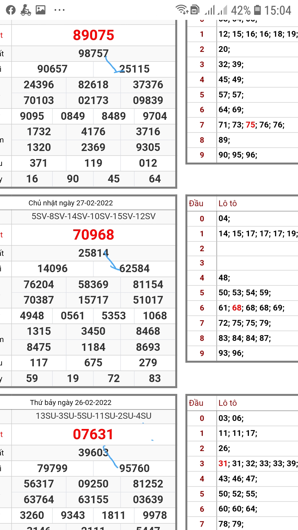Select the number 9305
This screenshot has height=530, width=298.
click(x=148, y=147)
